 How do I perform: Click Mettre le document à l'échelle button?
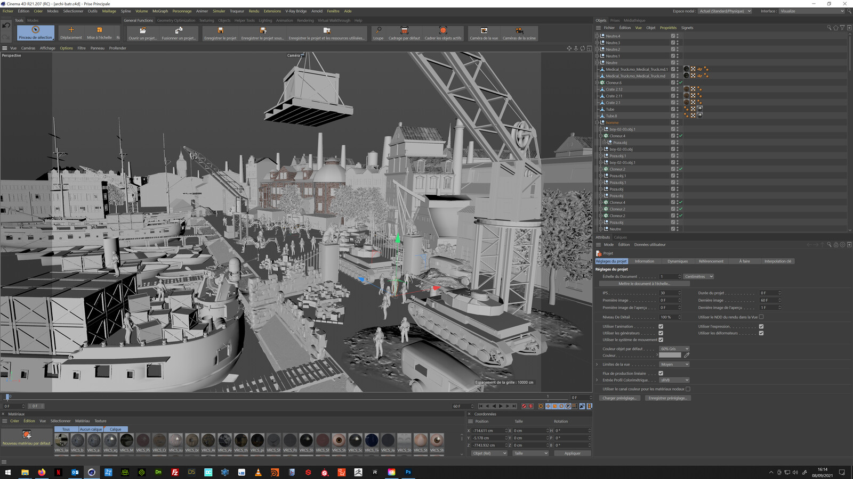coord(644,284)
